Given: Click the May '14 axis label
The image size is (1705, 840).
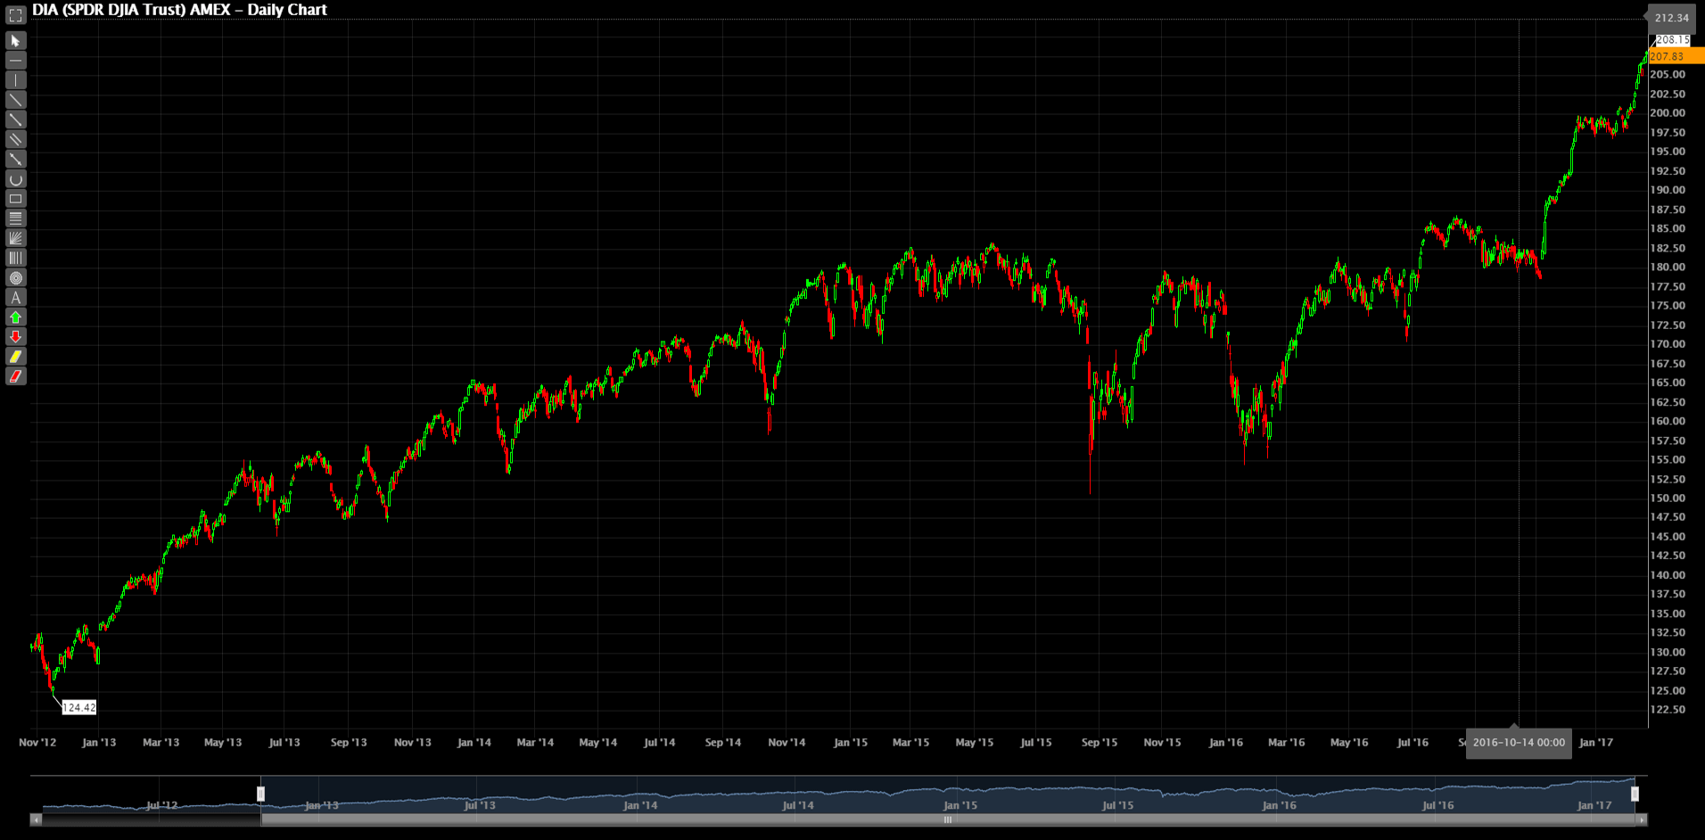Looking at the screenshot, I should [597, 742].
